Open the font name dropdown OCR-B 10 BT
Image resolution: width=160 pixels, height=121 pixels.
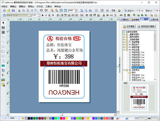(29, 15)
